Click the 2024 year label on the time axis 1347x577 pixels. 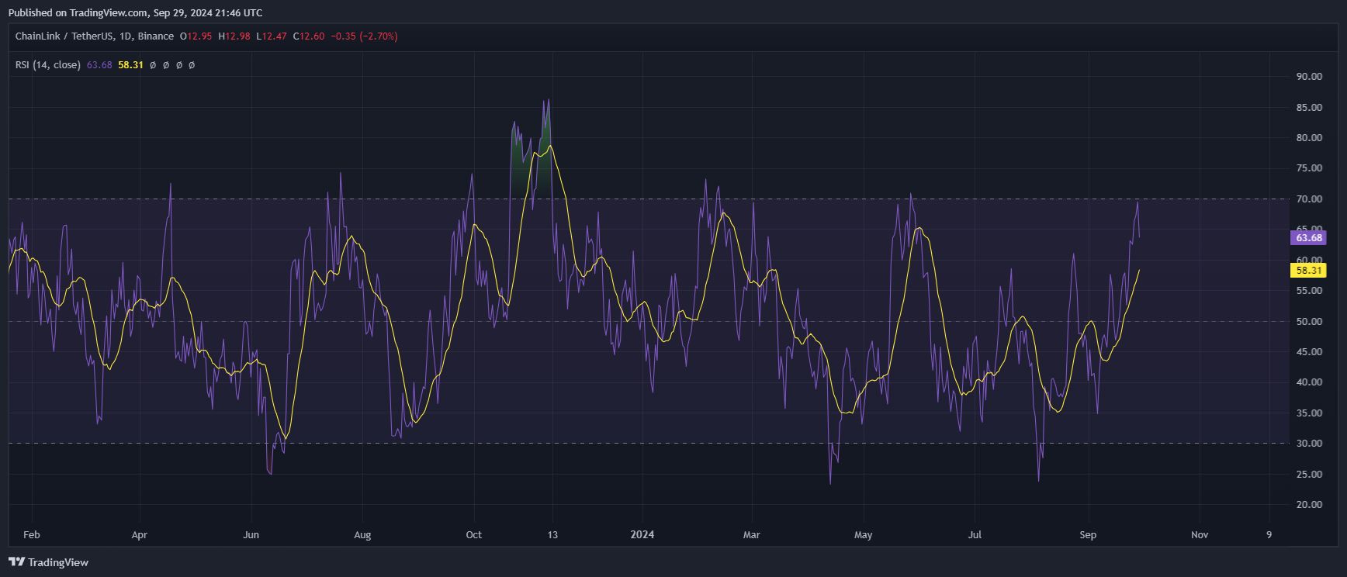click(642, 534)
